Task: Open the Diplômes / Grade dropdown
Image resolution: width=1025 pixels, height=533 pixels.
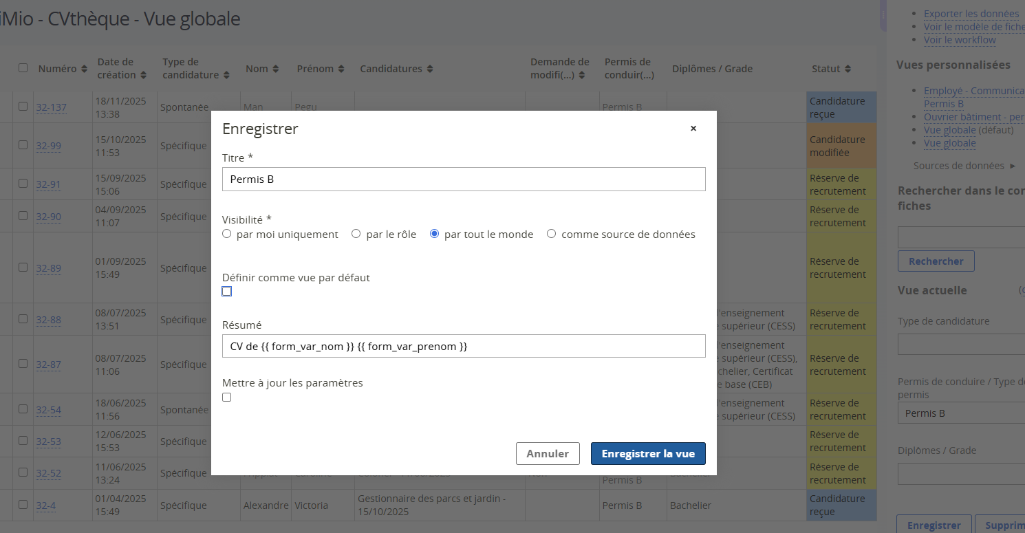Action: pyautogui.click(x=963, y=473)
